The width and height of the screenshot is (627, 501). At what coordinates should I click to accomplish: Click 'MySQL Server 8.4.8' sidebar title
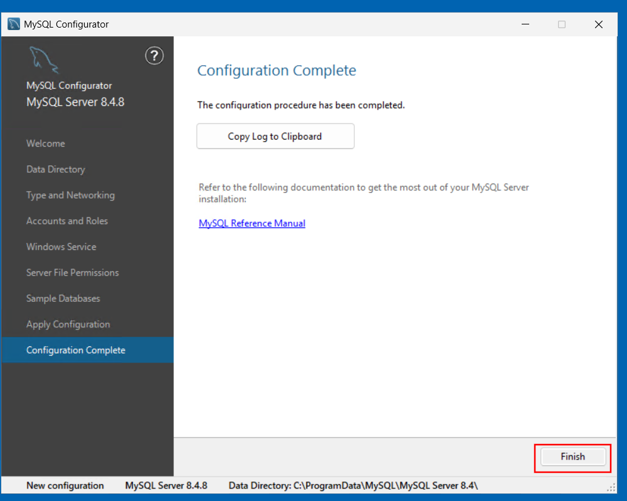[75, 102]
